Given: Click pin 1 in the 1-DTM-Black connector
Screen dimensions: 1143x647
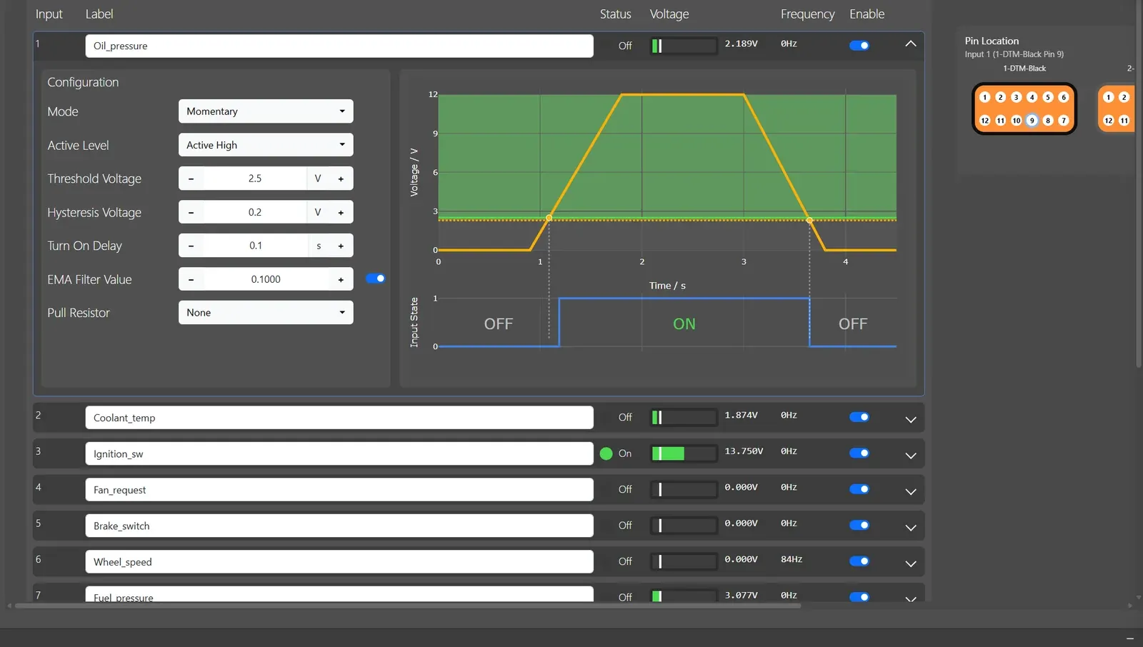Looking at the screenshot, I should tap(985, 97).
